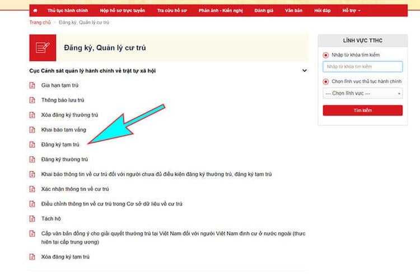Screen dimensions: 420x280
Task: Click the Tìm kiếm search button
Action: click(363, 110)
